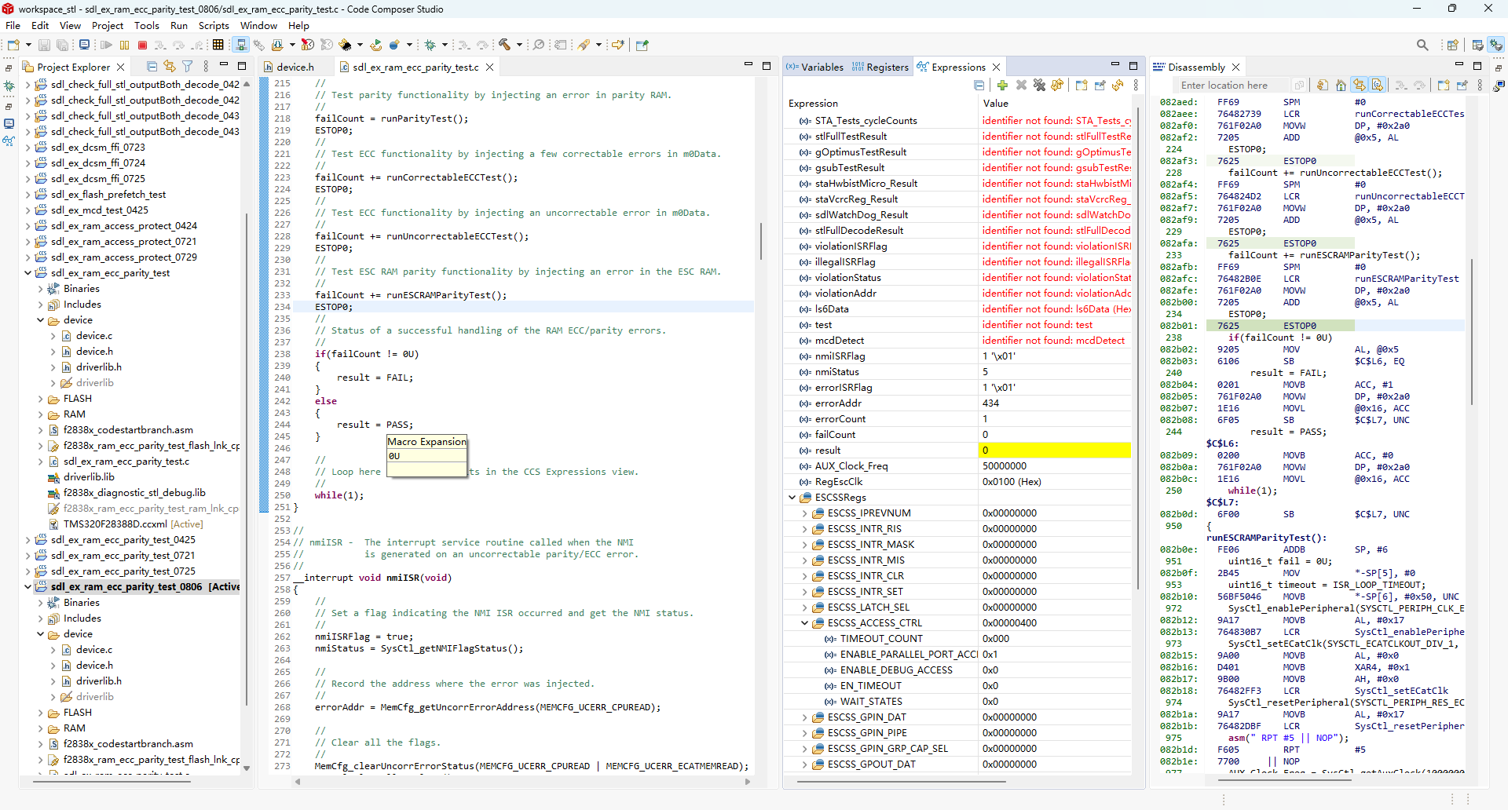Toggle Link with Editor in Project Explorer
Image resolution: width=1508 pixels, height=810 pixels.
tap(169, 67)
